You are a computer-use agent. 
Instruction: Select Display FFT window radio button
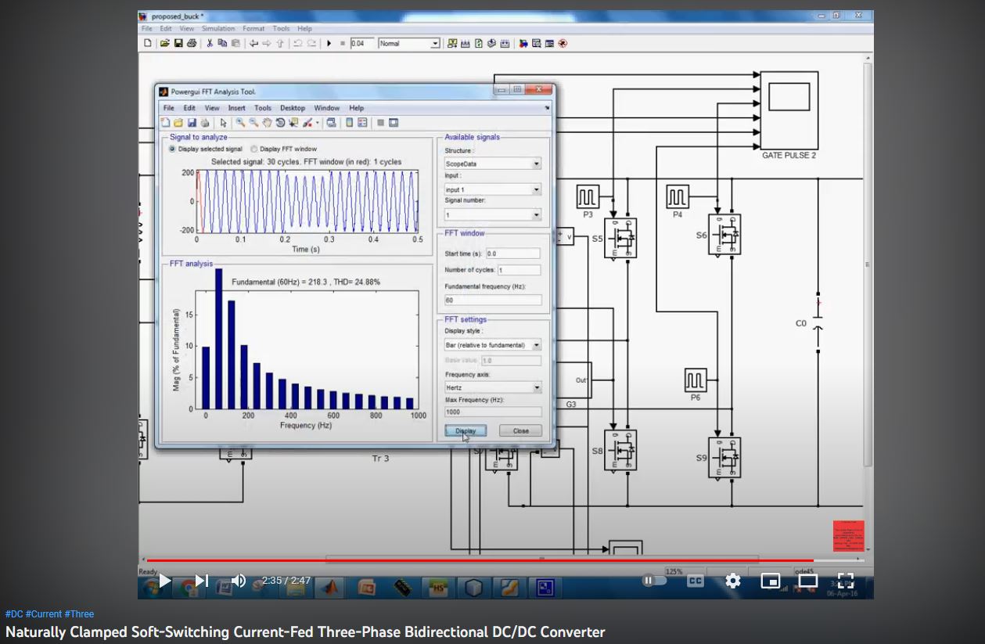click(x=255, y=149)
